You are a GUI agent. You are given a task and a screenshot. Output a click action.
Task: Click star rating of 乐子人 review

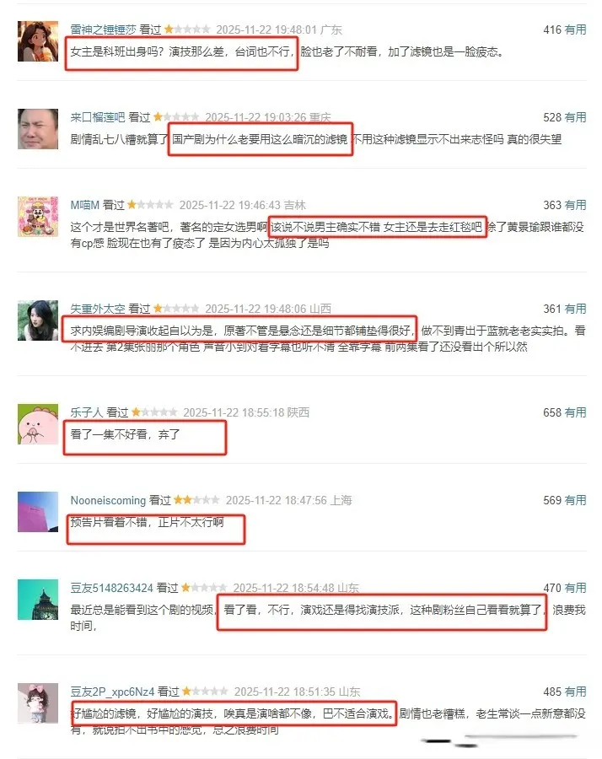(154, 412)
